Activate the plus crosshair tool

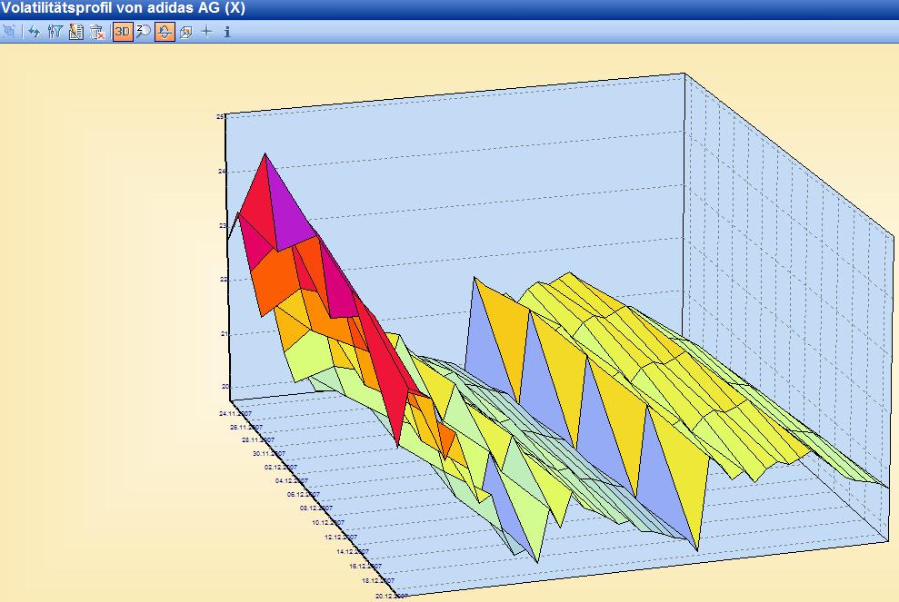coord(206,32)
